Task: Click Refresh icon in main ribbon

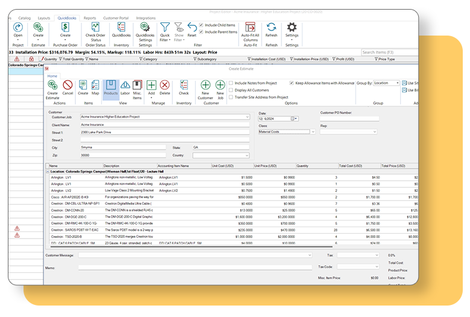Action: coord(271,28)
